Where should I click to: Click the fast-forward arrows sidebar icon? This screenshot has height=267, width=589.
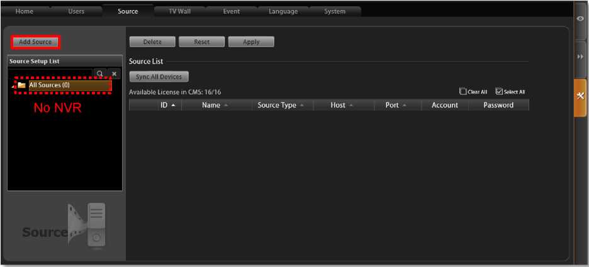click(580, 57)
